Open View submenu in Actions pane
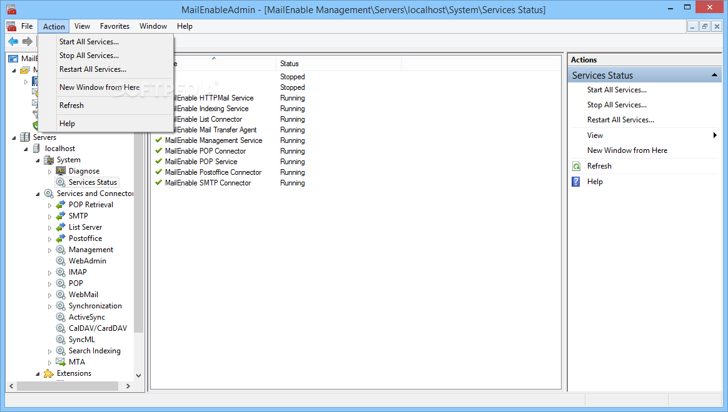This screenshot has width=728, height=412. [652, 135]
